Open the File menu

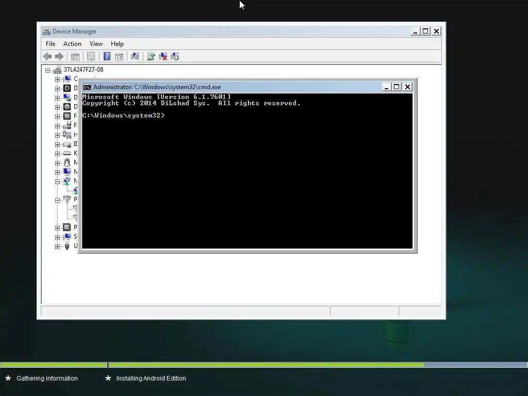51,44
